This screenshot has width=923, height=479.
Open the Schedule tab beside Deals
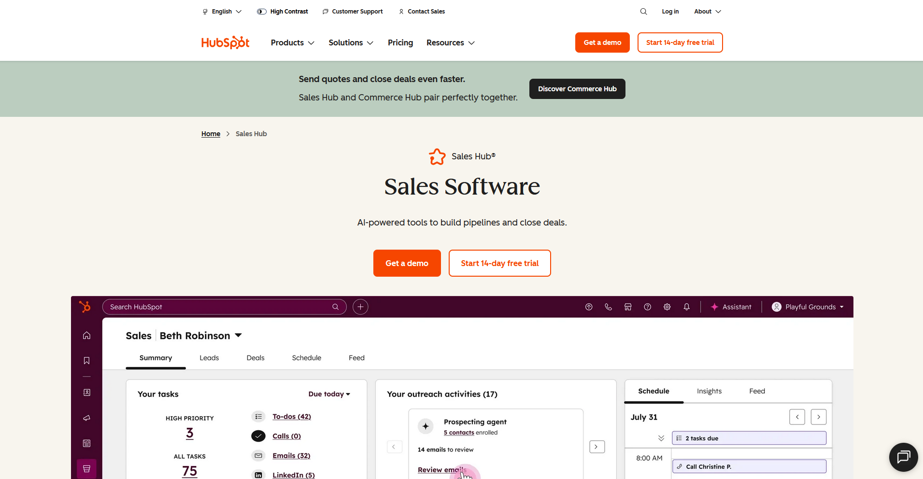click(x=306, y=358)
